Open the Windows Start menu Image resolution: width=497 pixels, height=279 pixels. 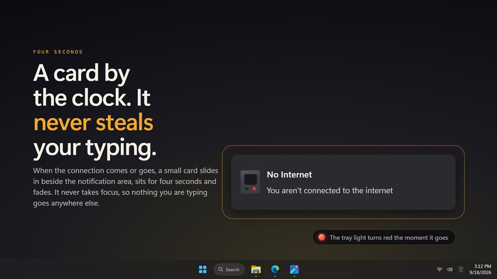coord(203,269)
